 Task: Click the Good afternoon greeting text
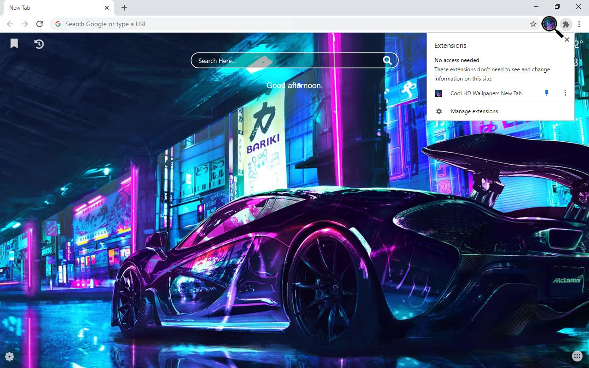[x=294, y=86]
